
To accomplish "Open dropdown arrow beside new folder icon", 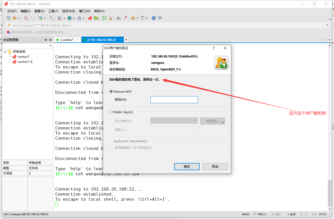I will (137, 18).
